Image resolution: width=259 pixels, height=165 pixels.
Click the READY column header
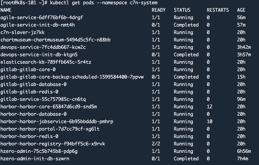click(158, 10)
